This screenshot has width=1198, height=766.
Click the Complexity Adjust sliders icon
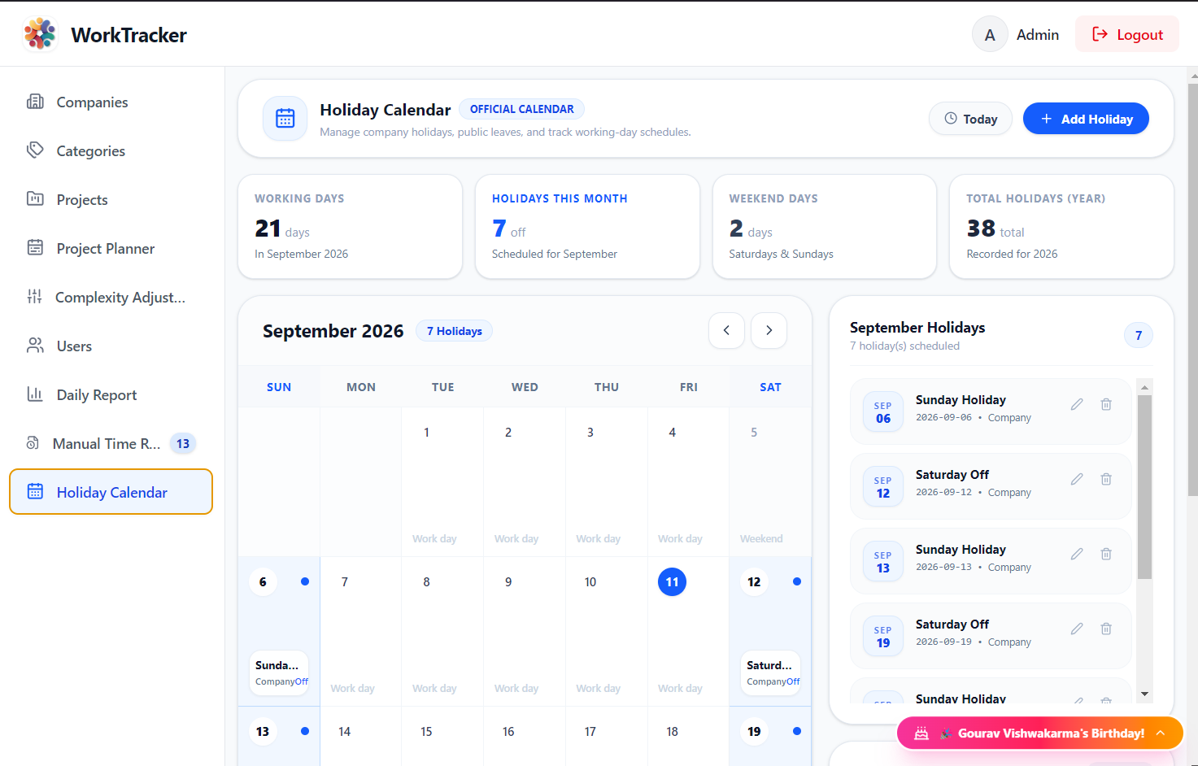pos(34,297)
